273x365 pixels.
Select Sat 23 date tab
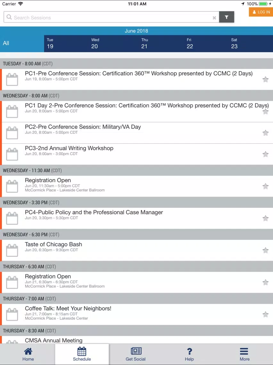[234, 43]
